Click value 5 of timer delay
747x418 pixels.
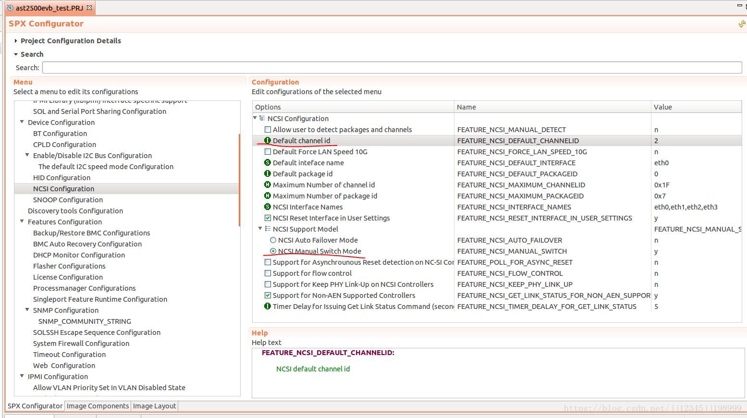click(656, 307)
